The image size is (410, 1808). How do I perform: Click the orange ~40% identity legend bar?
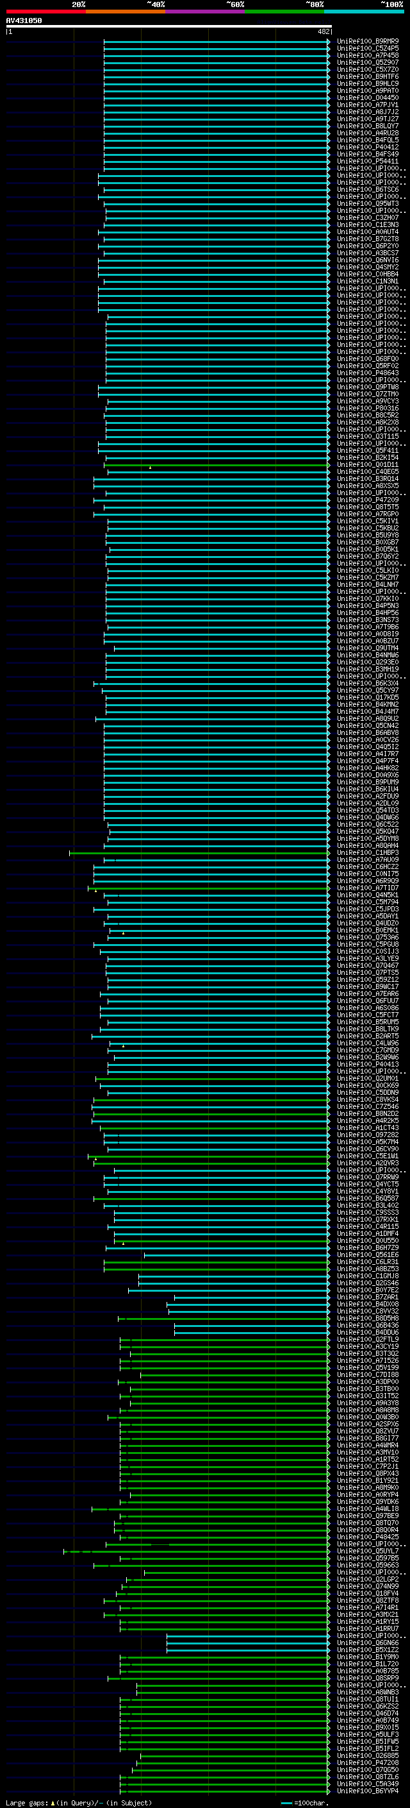pos(126,12)
